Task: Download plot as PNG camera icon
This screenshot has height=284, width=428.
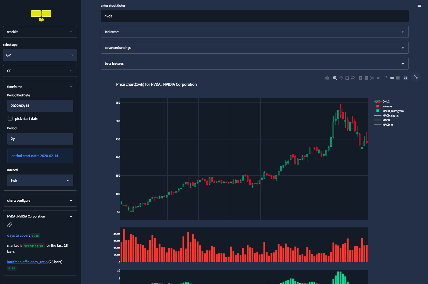Action: [327, 78]
